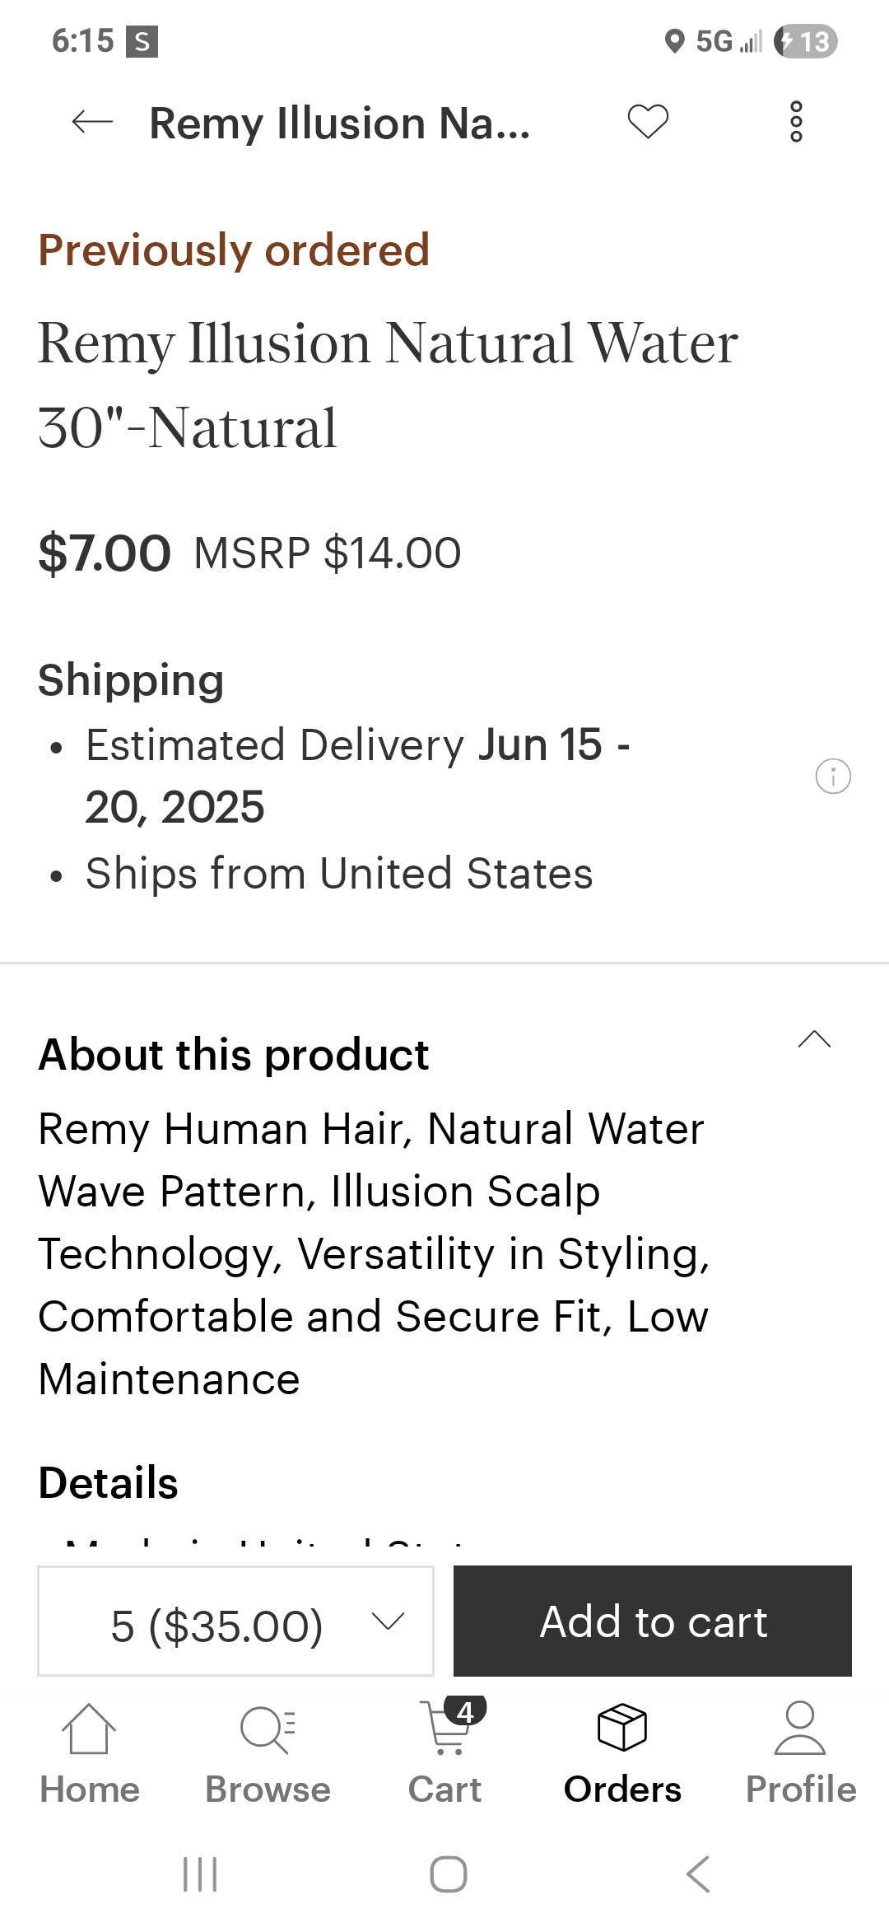Screen dimensions: 889x1927
Task: Collapse the About this product section
Action: click(x=814, y=1039)
